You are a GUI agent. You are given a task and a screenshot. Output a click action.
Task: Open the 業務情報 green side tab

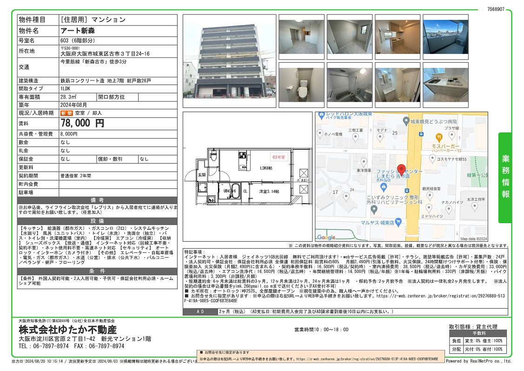tap(505, 178)
